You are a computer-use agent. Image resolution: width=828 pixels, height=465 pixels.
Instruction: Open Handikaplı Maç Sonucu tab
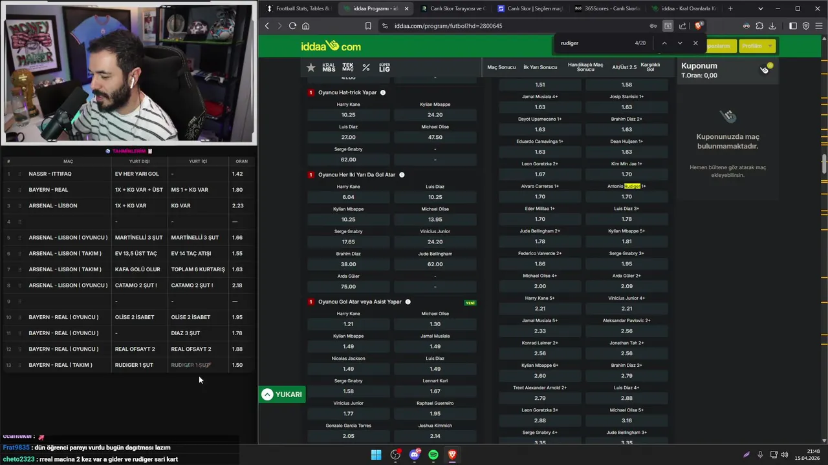(x=585, y=67)
